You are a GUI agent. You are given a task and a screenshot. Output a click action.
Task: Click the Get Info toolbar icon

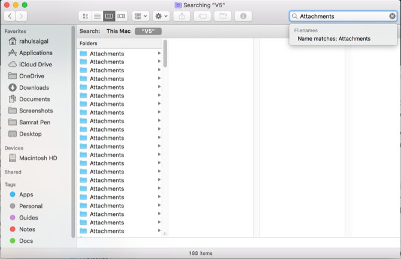point(243,16)
